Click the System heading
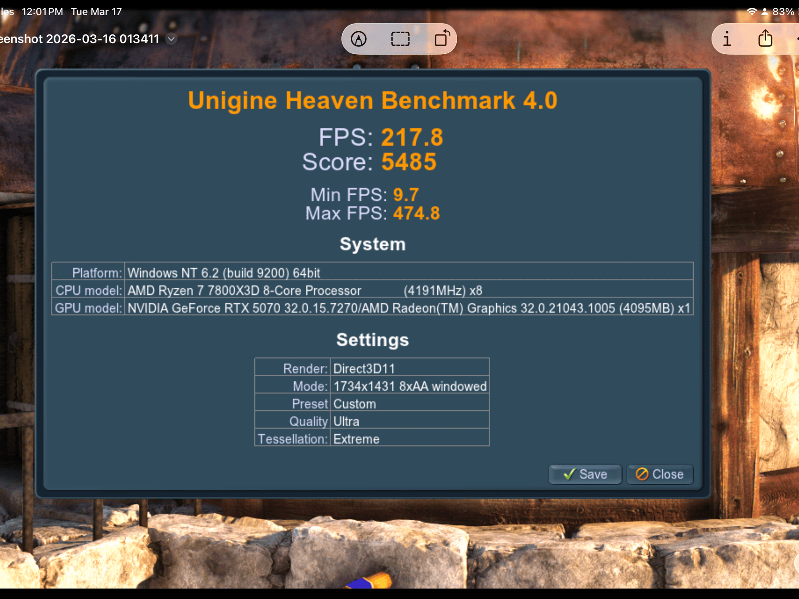This screenshot has width=799, height=599. coord(373,244)
